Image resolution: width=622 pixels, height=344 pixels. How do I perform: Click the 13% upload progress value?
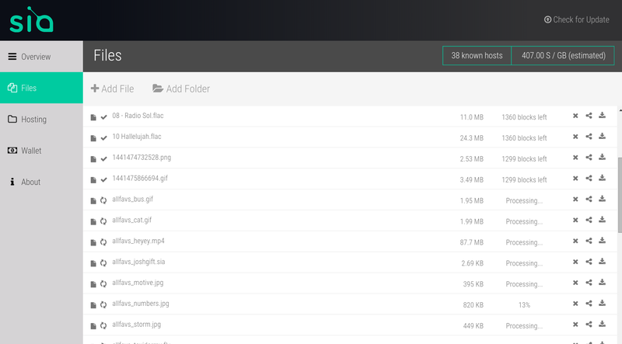(x=524, y=305)
